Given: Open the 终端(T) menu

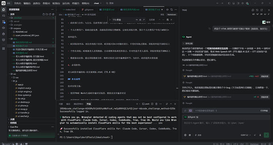Looking at the screenshot, I should (76, 3).
